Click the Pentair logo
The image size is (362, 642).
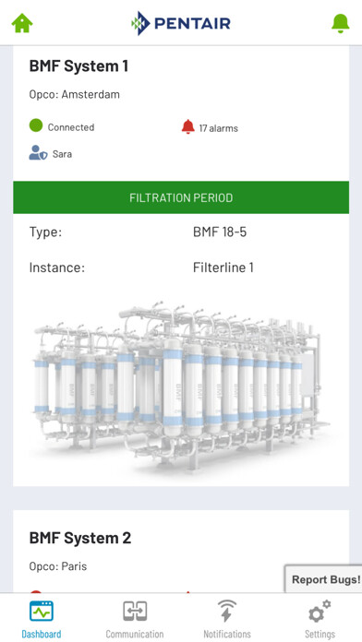tap(181, 23)
